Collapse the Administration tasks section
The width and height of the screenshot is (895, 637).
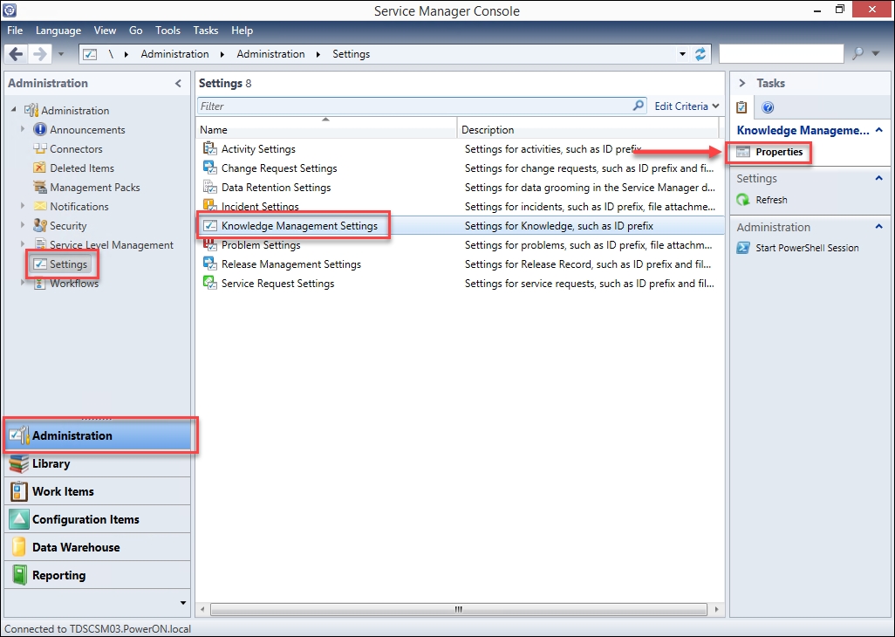(x=879, y=227)
